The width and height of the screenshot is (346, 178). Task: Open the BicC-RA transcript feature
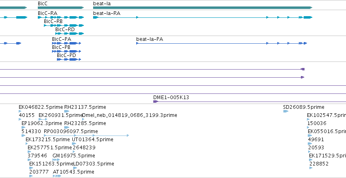tap(61, 17)
